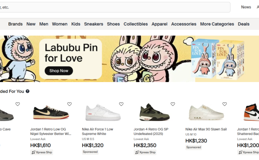259x160 pixels.
Task: Click Pin For Love blind box image
Action: pos(218,59)
